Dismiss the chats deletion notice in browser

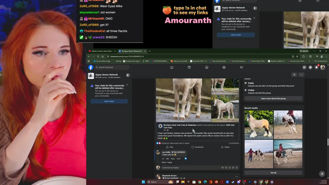pos(127,85)
